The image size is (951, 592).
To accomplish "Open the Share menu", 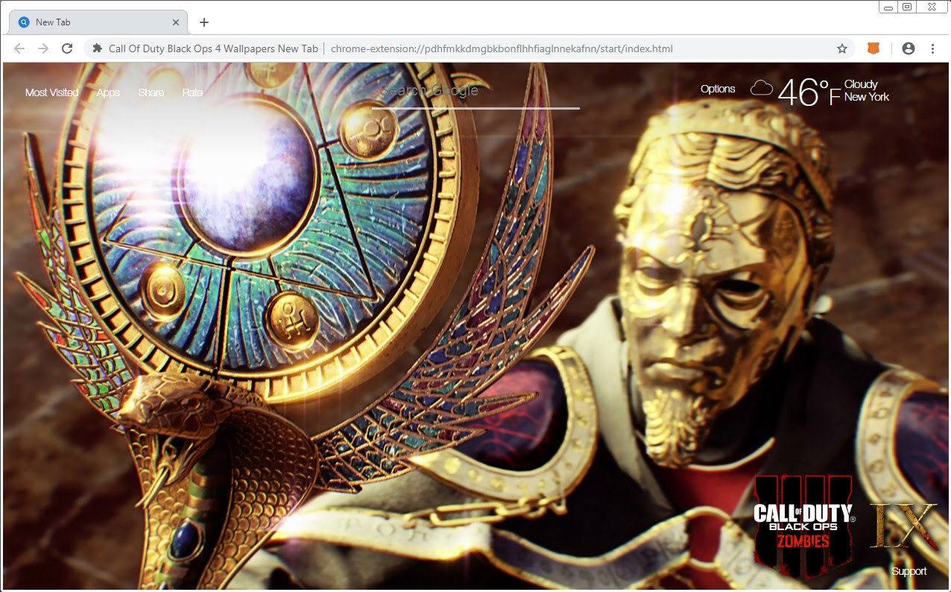I will pyautogui.click(x=151, y=92).
